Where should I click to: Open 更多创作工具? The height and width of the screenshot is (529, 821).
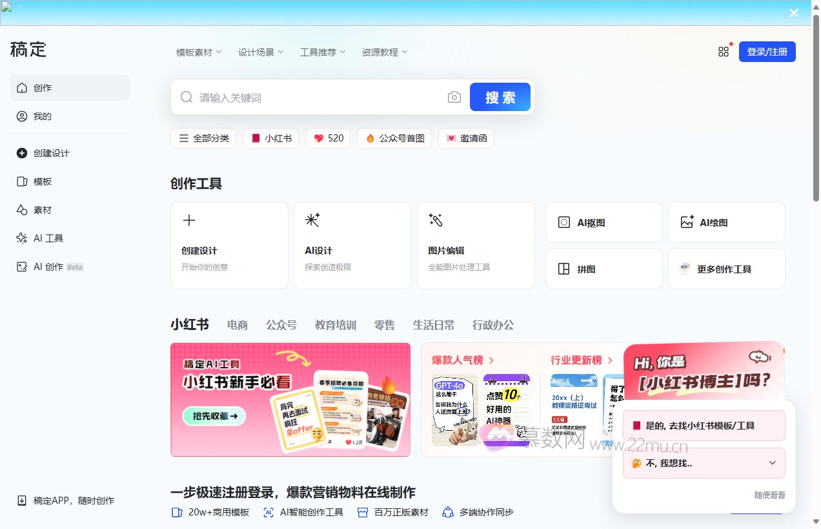725,269
